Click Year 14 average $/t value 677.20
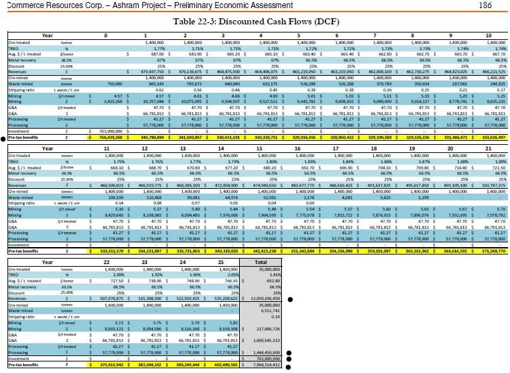 tap(231, 168)
